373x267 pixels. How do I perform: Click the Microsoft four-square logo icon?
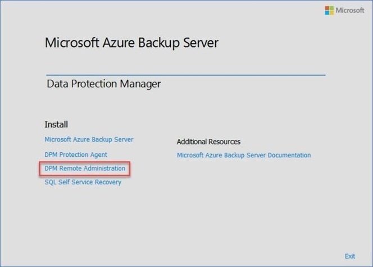click(329, 11)
